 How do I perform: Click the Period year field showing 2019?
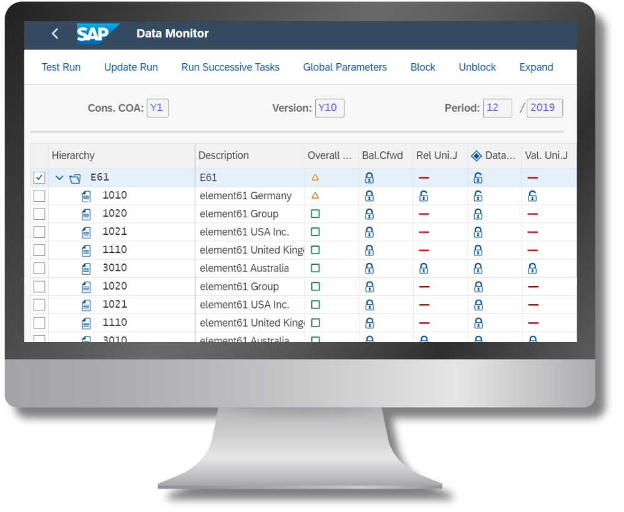click(544, 107)
